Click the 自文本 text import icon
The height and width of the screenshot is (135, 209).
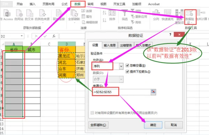(x=30, y=13)
